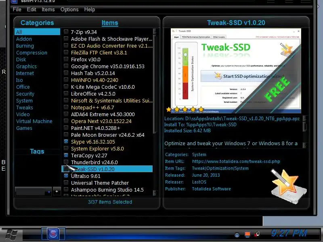
Task: Select the Iso category
Action: click(x=19, y=80)
